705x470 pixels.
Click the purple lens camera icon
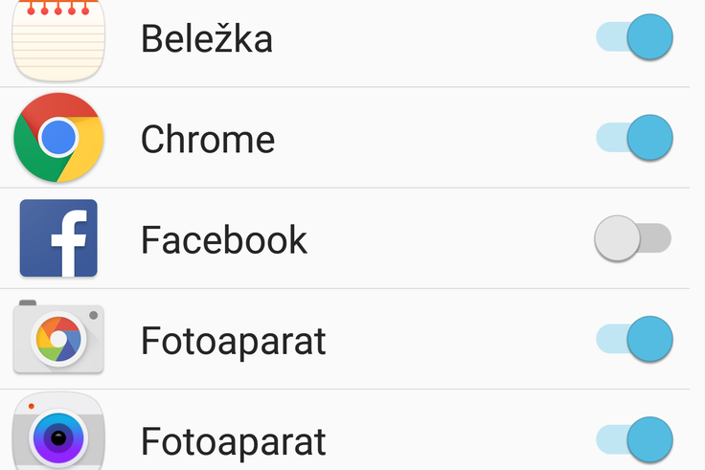pyautogui.click(x=58, y=434)
